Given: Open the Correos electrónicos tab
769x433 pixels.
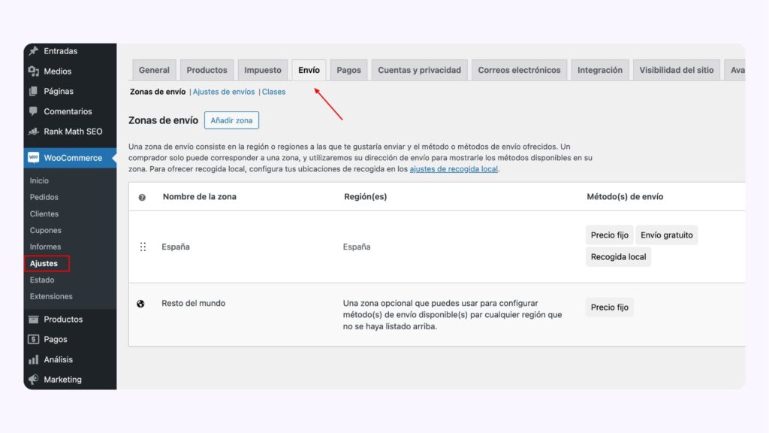Looking at the screenshot, I should tap(519, 69).
